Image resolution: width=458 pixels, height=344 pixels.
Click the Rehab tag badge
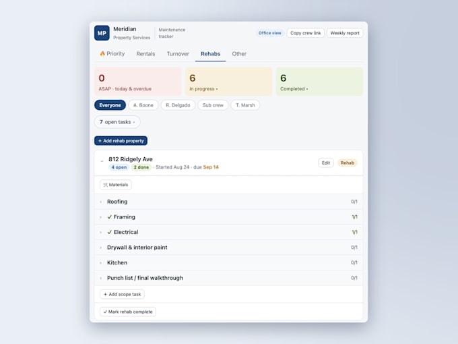pos(347,163)
